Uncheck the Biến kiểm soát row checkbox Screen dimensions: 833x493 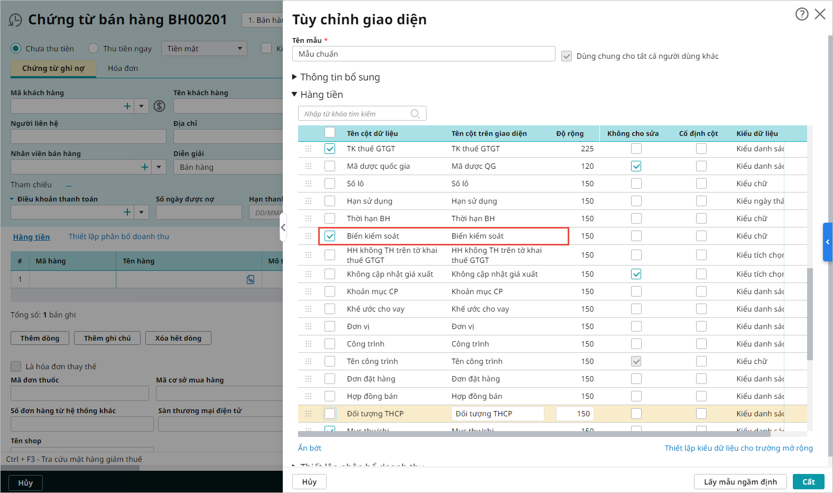point(330,236)
